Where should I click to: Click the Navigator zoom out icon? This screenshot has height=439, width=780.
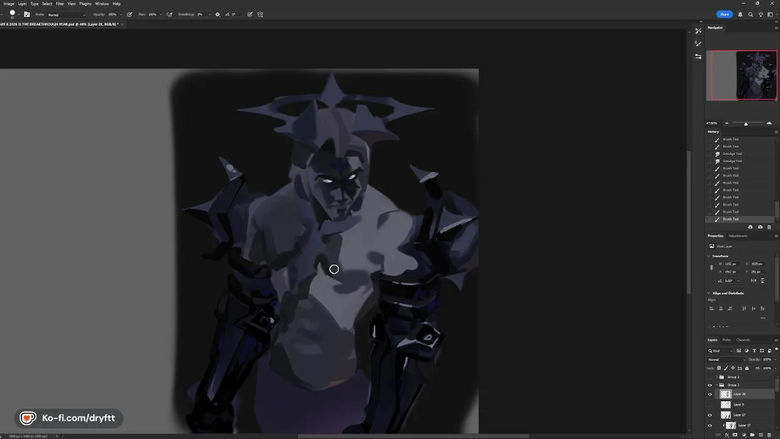726,124
